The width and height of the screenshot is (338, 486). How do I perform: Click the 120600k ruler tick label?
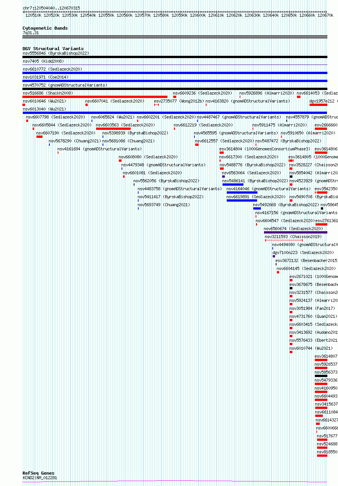click(x=197, y=15)
